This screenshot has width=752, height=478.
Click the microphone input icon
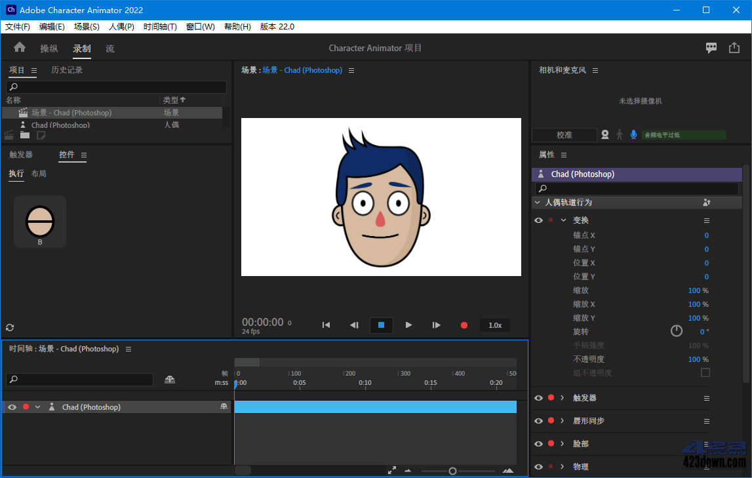(633, 134)
